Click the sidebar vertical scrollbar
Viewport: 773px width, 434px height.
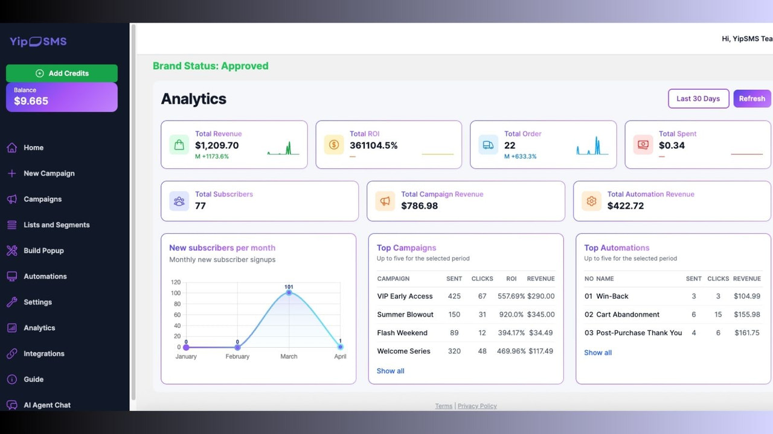133,211
